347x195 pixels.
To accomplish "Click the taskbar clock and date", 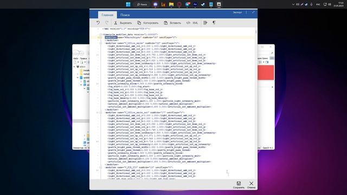I will 338,4.
